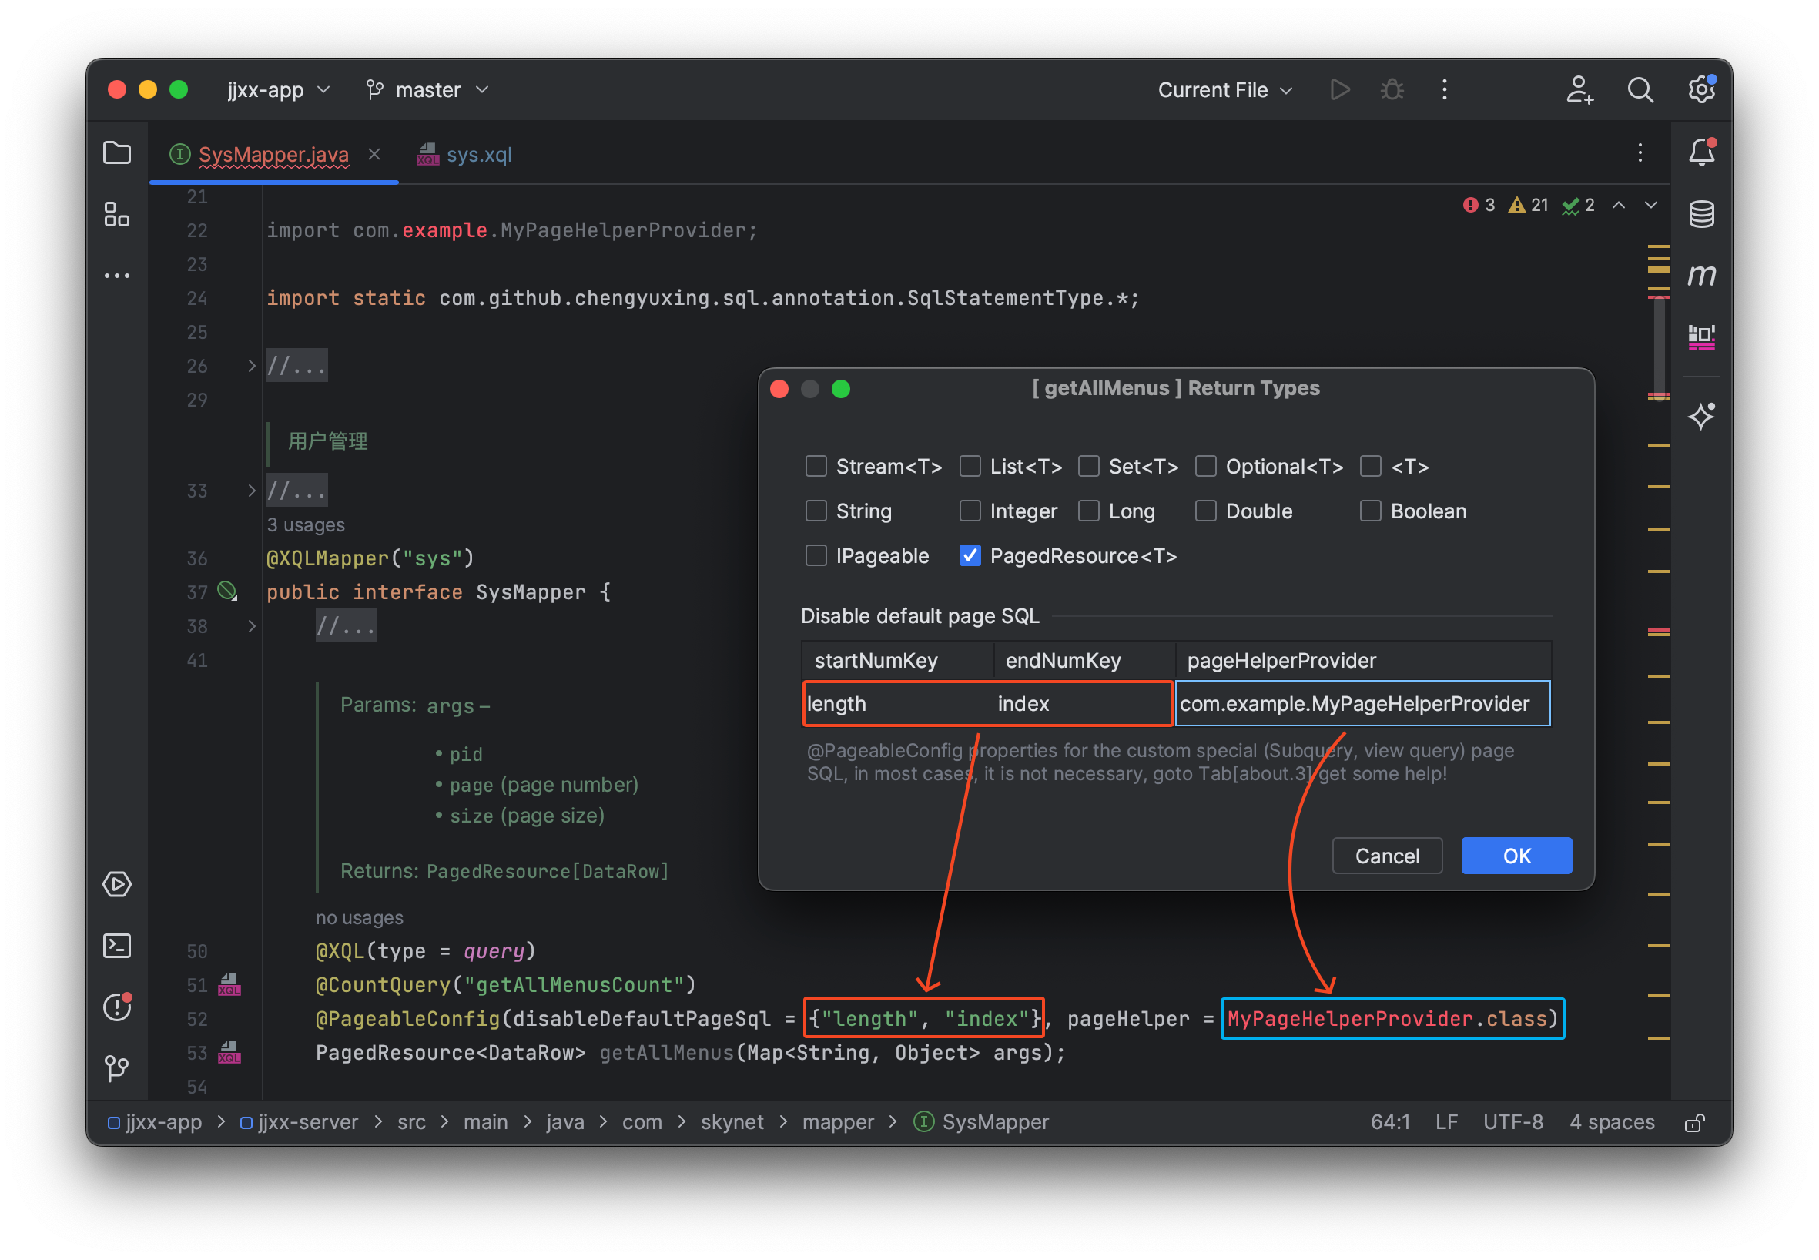The height and width of the screenshot is (1260, 1819).
Task: Edit the pageHelperProvider field value
Action: pyautogui.click(x=1362, y=703)
